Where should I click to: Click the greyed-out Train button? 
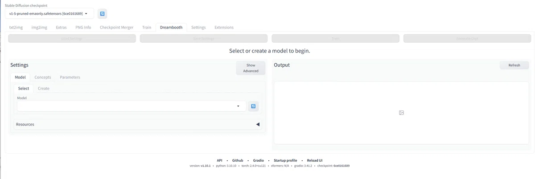point(335,39)
